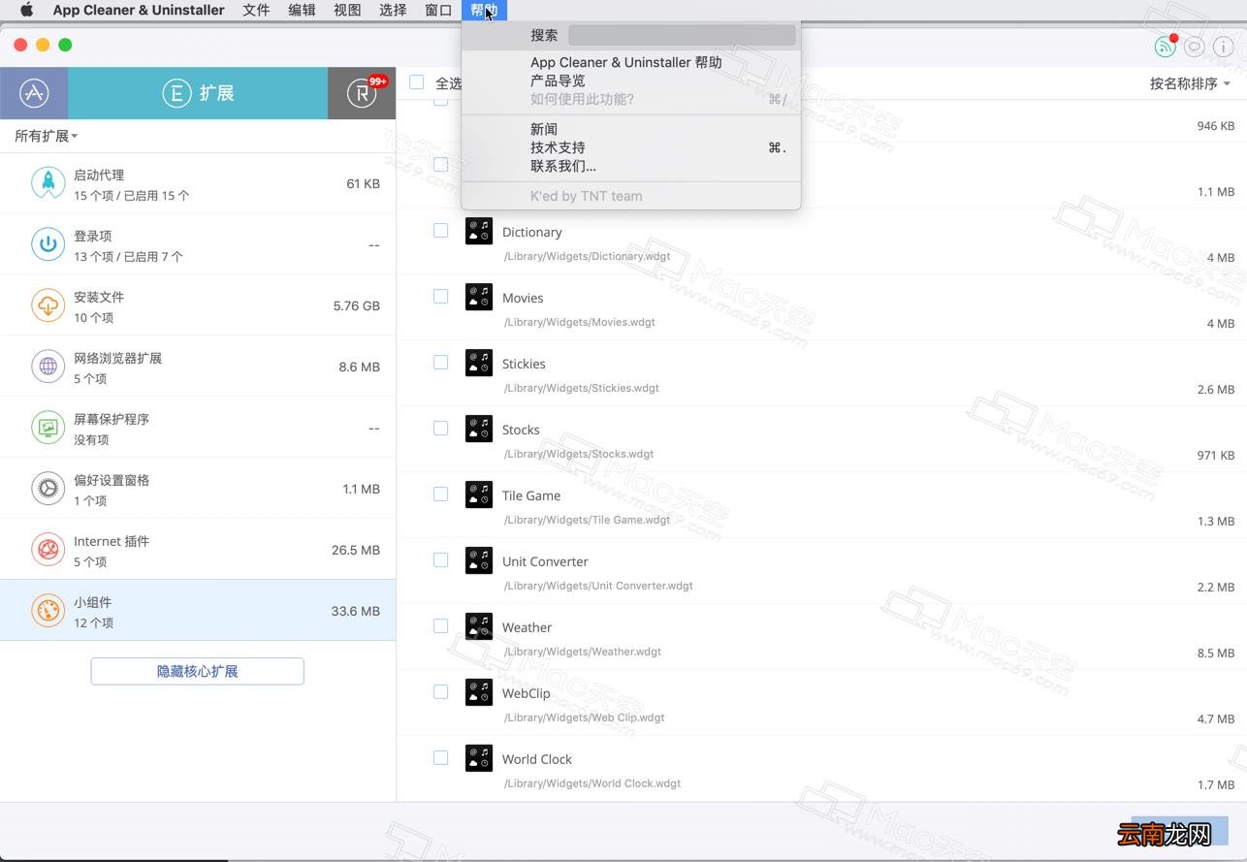Click the RSS news feed icon

pos(1165,46)
